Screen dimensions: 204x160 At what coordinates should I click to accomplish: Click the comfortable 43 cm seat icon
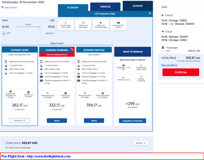pos(66,22)
